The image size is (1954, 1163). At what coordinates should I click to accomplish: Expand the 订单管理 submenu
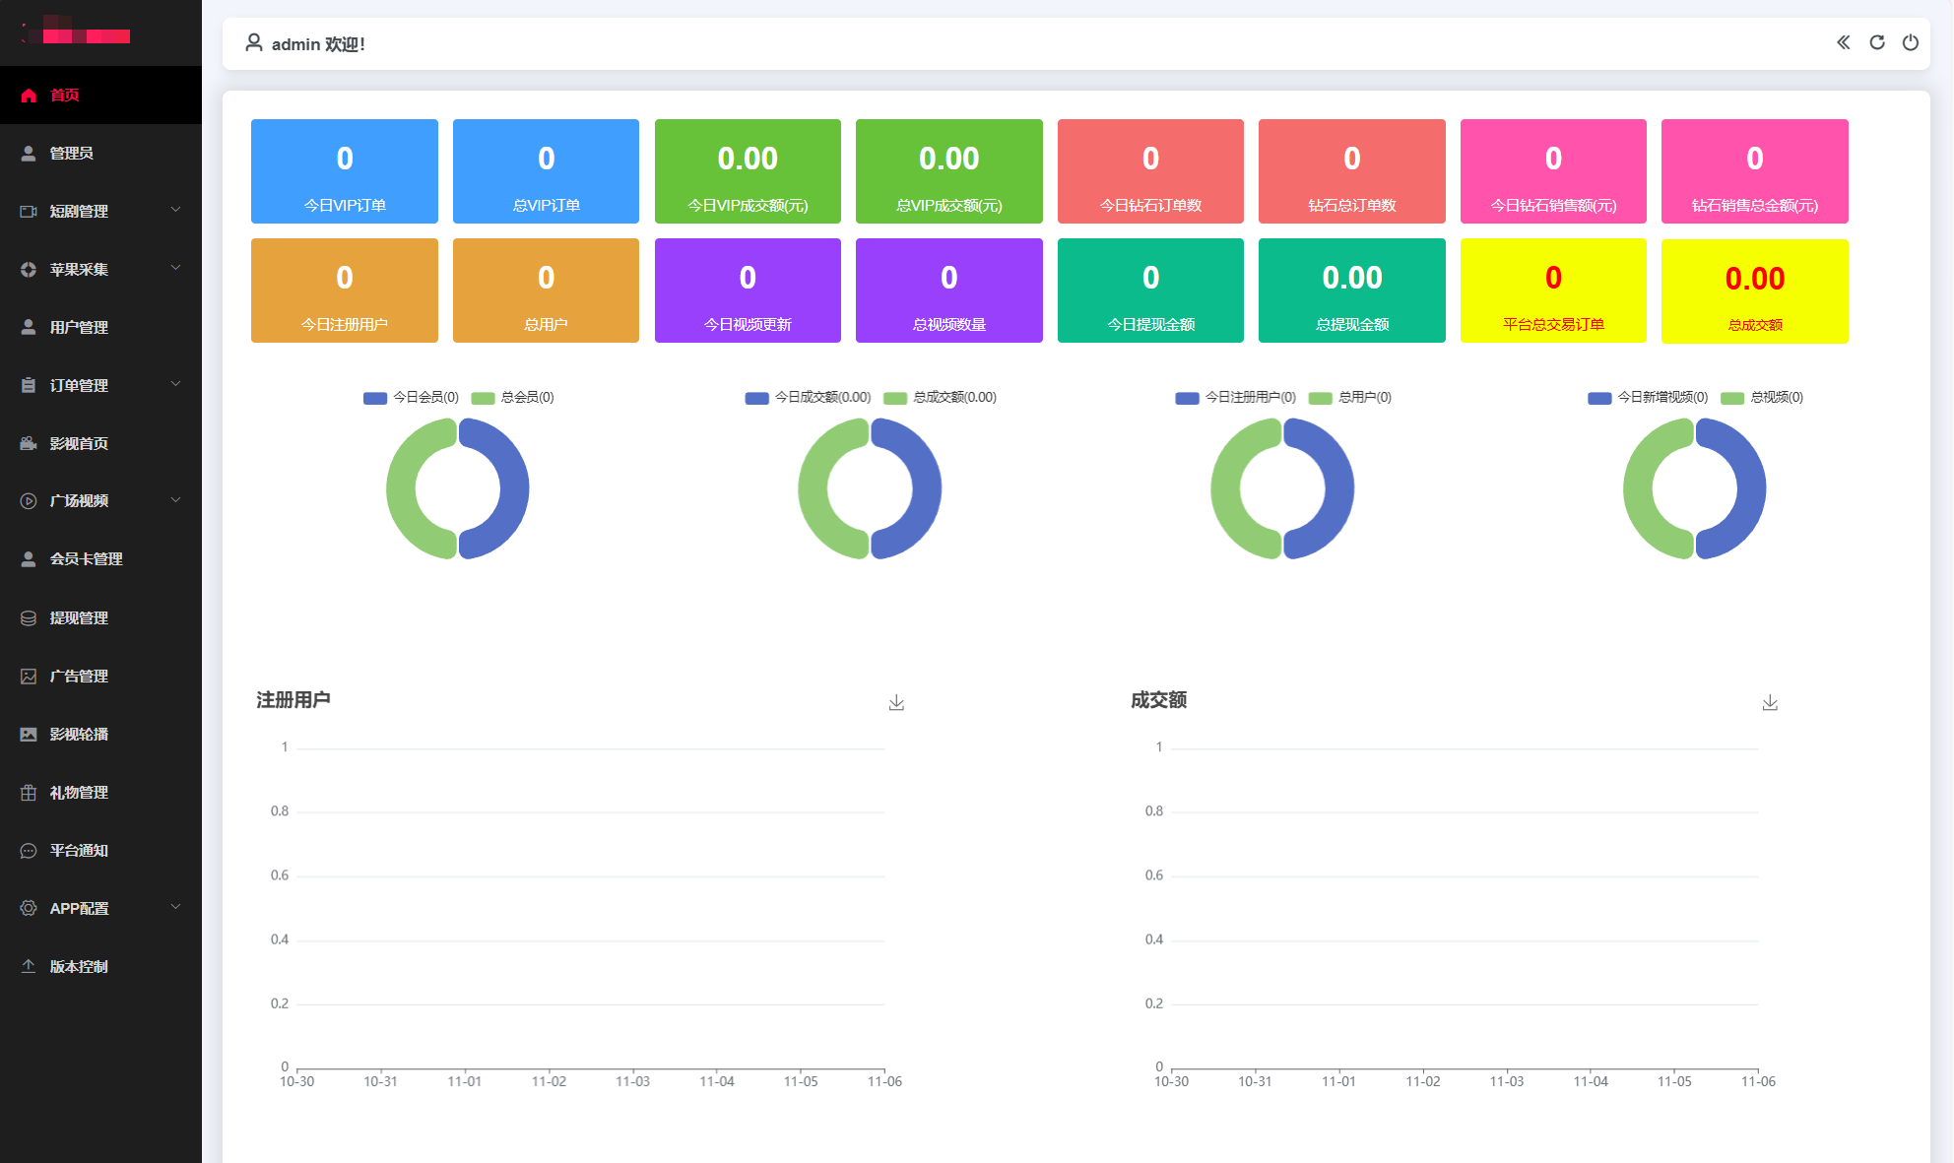coord(80,385)
